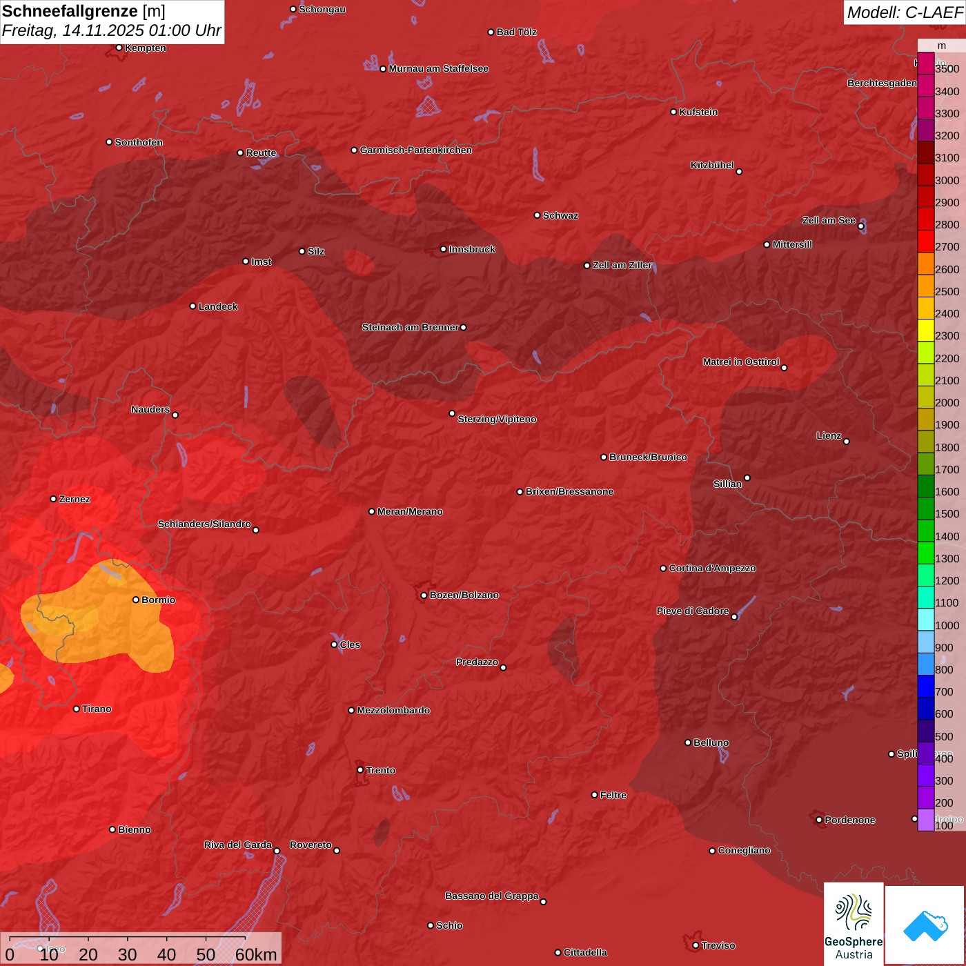
Task: Click the Innsbruck city marker dot
Action: pyautogui.click(x=443, y=249)
